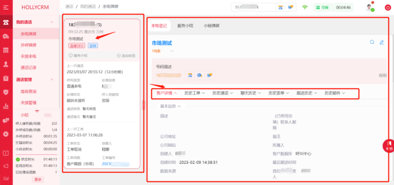394x185 pixels.
Task: Click the dial phone icon in the top number box
Action: tap(281, 7)
